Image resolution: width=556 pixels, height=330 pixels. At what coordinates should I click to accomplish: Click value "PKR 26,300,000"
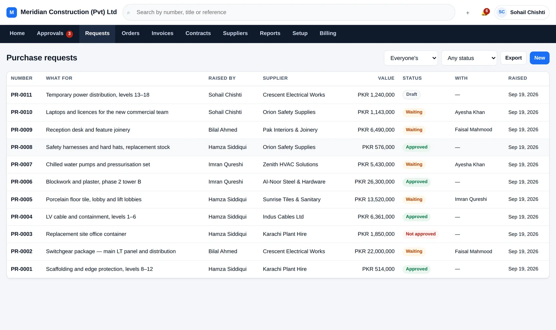click(374, 182)
